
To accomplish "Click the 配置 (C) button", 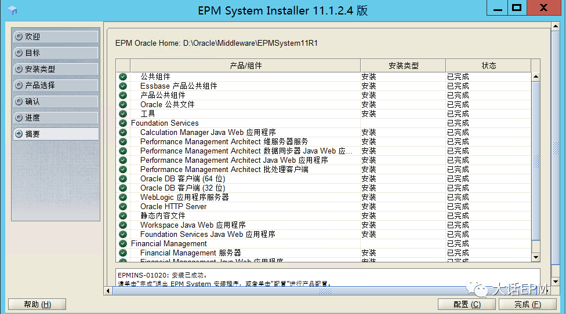I will [467, 304].
